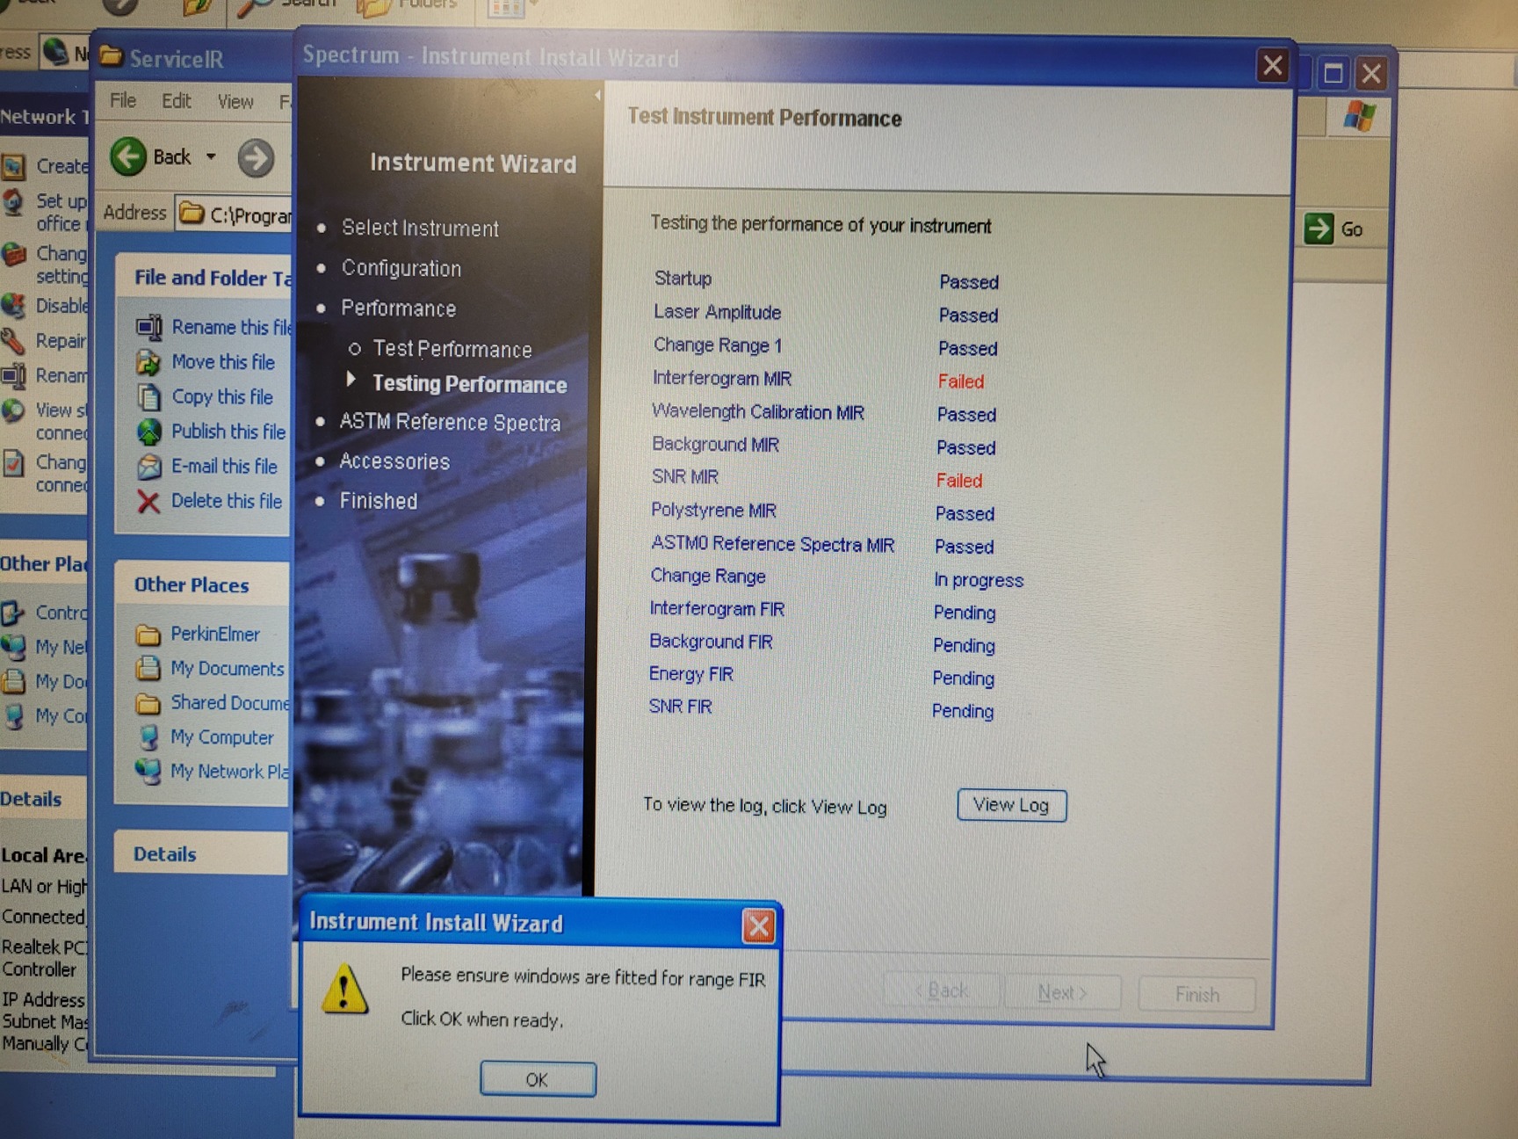Expand the Details panel header
The width and height of the screenshot is (1518, 1139).
tap(165, 854)
